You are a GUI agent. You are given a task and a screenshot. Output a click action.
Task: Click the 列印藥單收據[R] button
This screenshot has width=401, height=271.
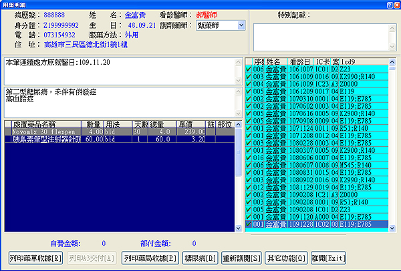coord(37,258)
